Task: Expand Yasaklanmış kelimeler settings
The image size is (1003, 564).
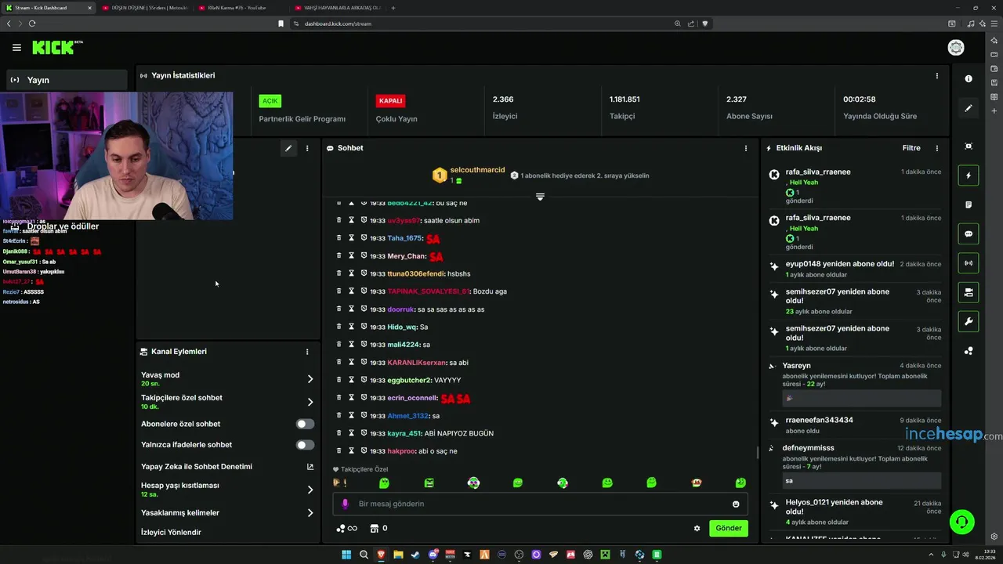Action: coord(310,513)
